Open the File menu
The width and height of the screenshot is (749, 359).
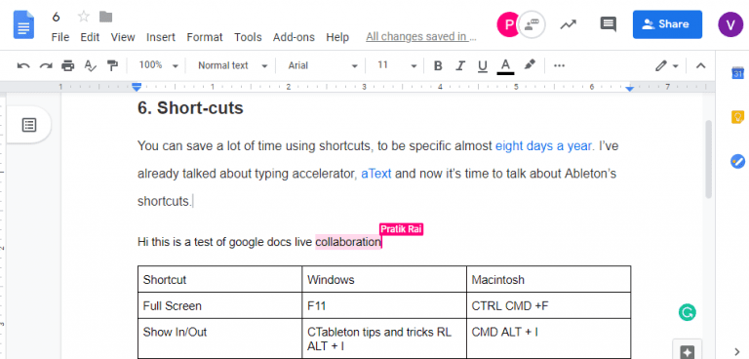click(x=60, y=37)
